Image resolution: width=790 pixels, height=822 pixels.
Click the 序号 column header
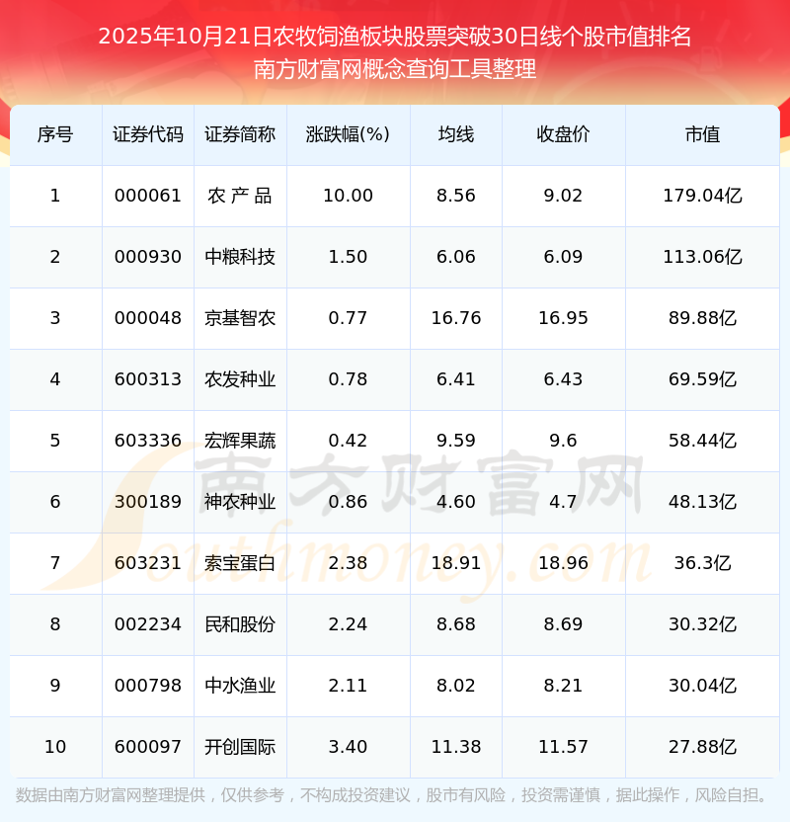pos(55,134)
